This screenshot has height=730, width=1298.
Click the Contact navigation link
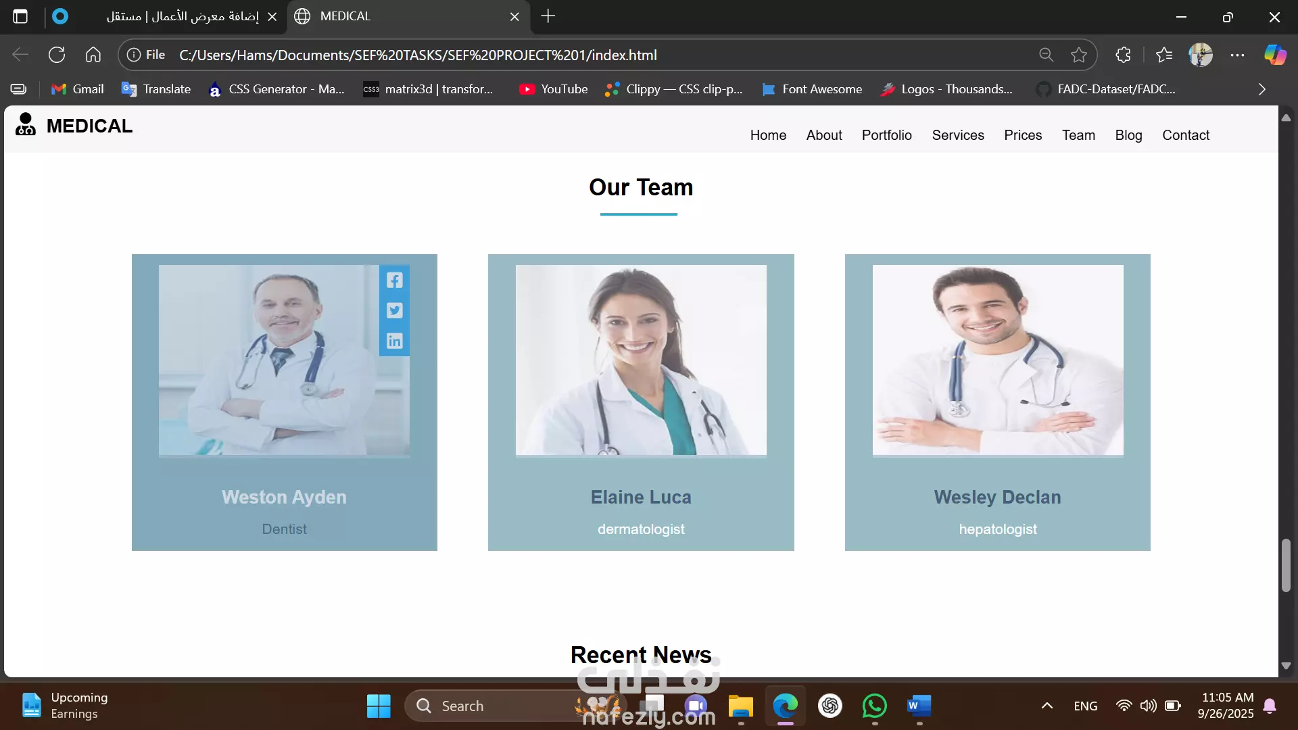(x=1185, y=135)
